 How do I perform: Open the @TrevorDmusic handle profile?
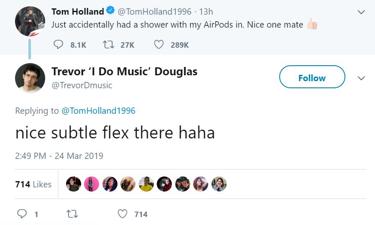click(x=82, y=85)
